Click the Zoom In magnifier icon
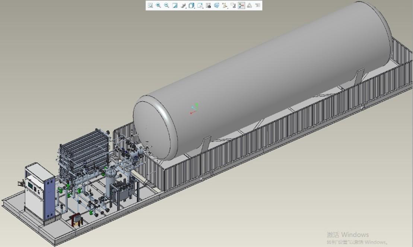Image resolution: width=413 pixels, height=247 pixels. [158, 6]
